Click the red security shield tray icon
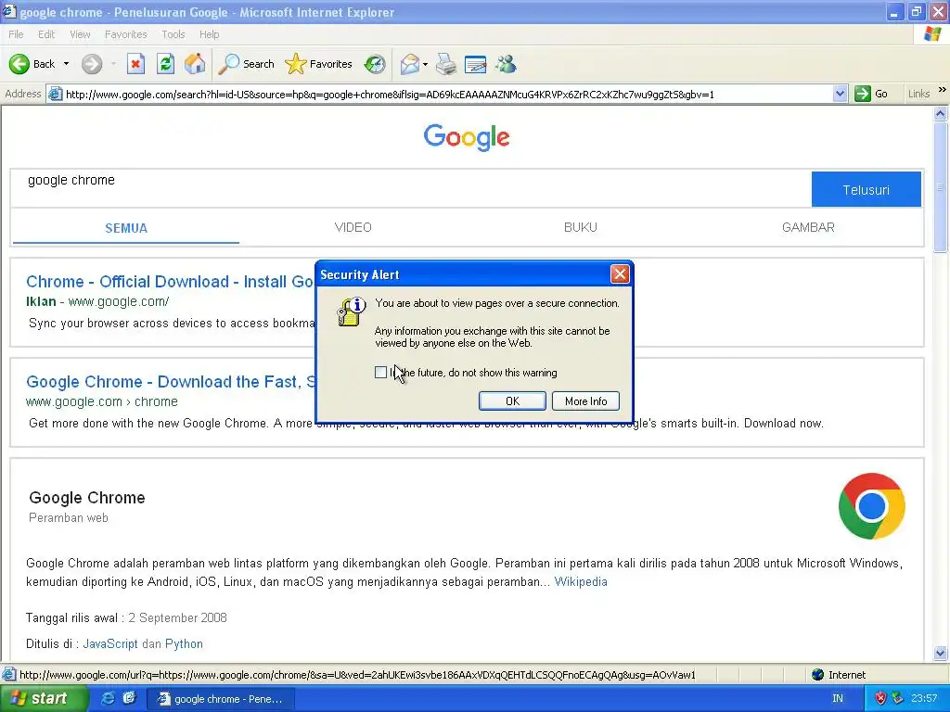 click(x=881, y=698)
